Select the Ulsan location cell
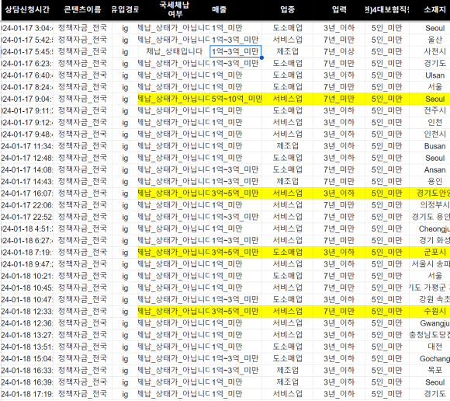Screen dimensions: 450x401 pos(434,75)
